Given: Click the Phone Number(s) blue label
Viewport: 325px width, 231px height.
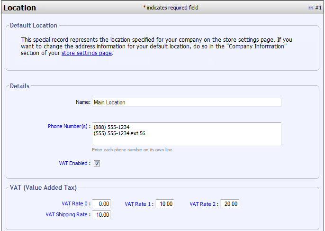Looking at the screenshot, I should [x=69, y=127].
